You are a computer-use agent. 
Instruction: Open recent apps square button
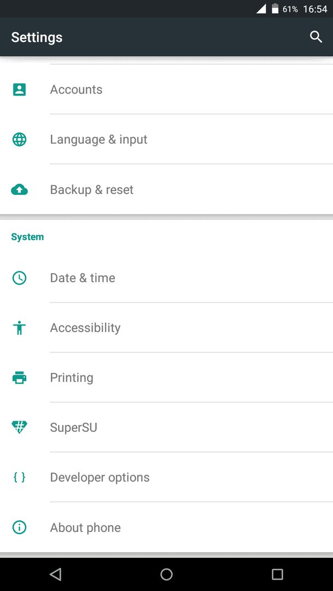277,574
